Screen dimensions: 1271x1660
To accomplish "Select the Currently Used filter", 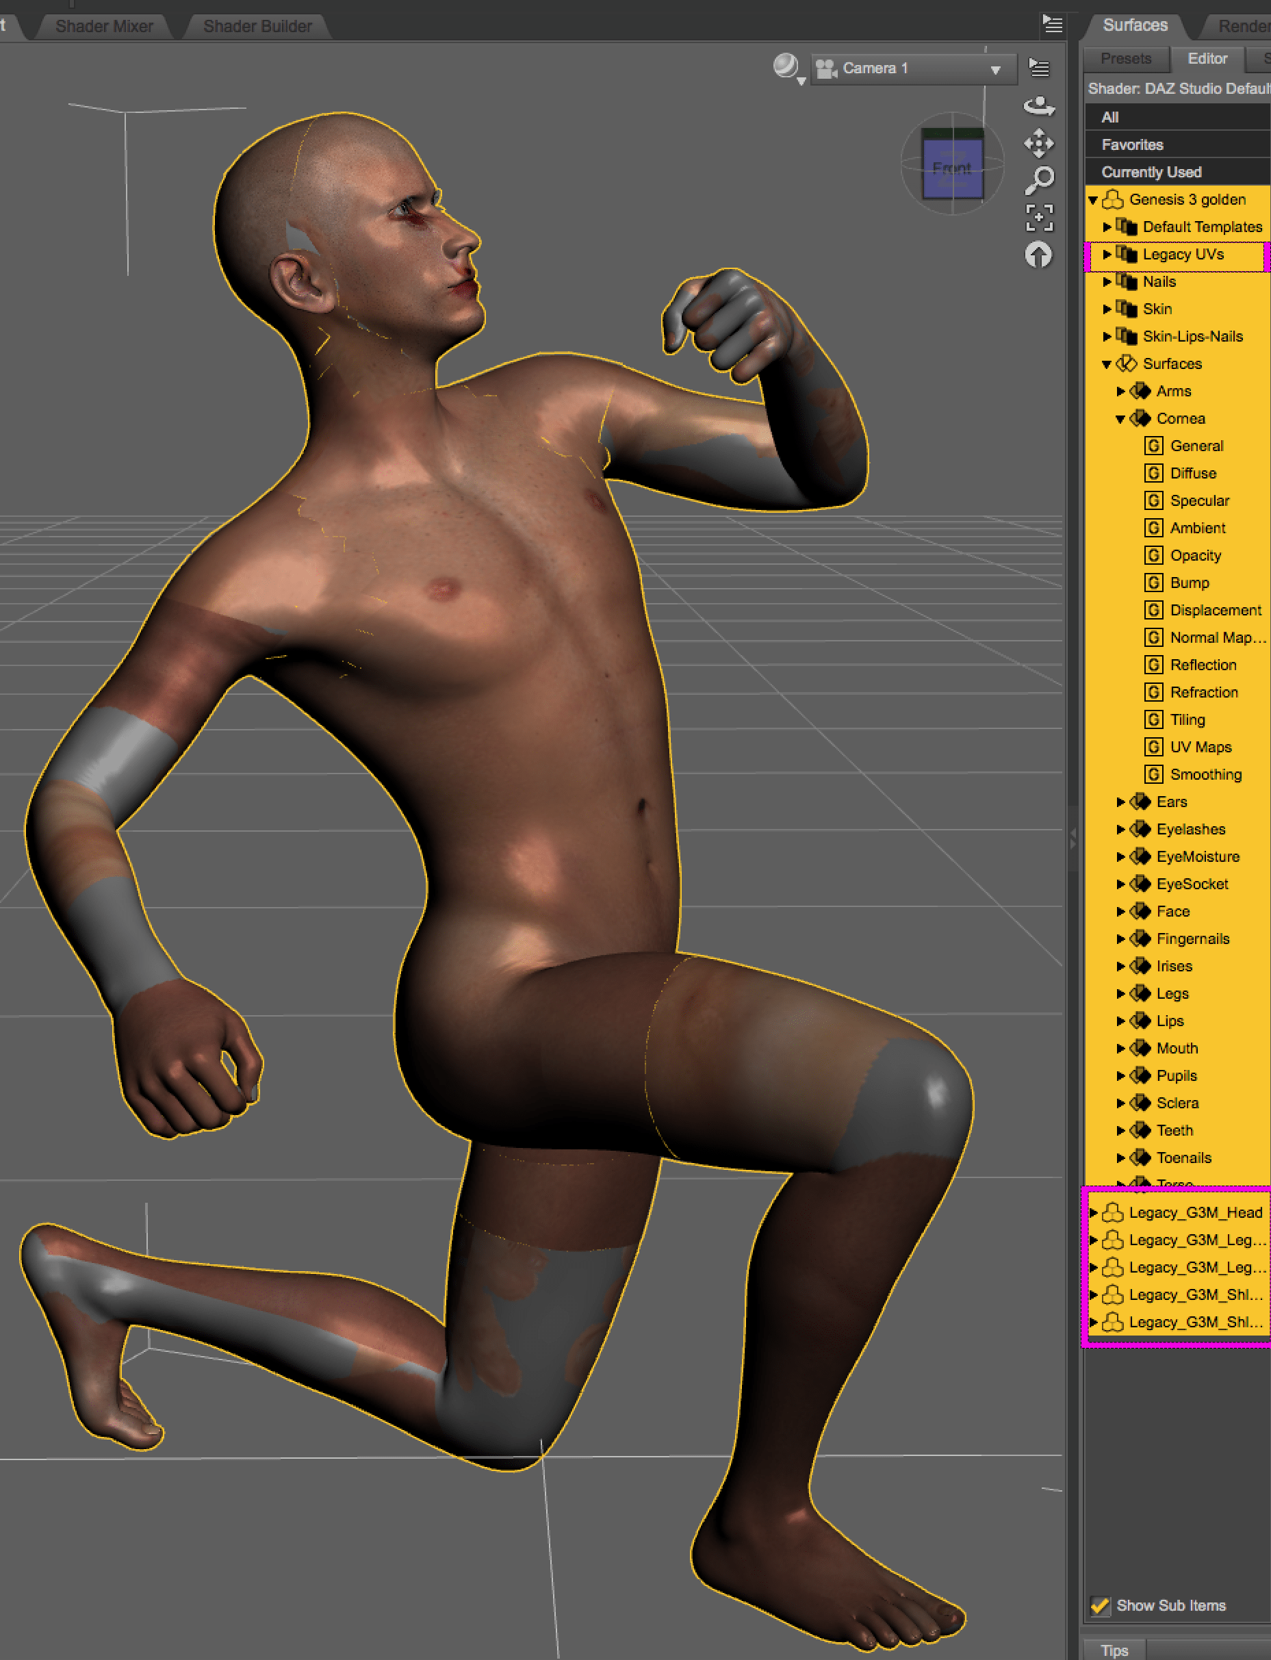I will click(x=1151, y=173).
